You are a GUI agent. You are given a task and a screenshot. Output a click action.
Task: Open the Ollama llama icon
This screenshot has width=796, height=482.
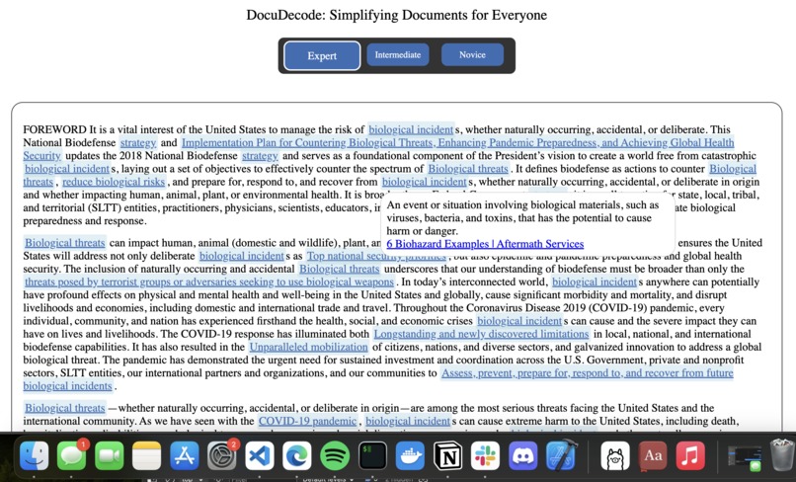615,455
